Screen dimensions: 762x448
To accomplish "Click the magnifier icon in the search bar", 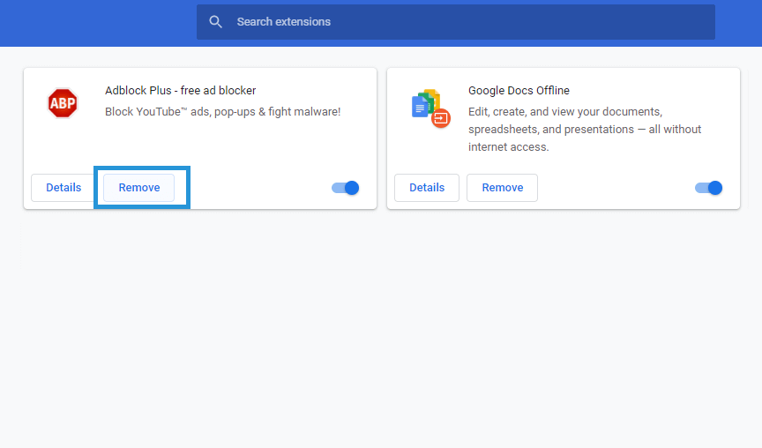I will click(215, 22).
